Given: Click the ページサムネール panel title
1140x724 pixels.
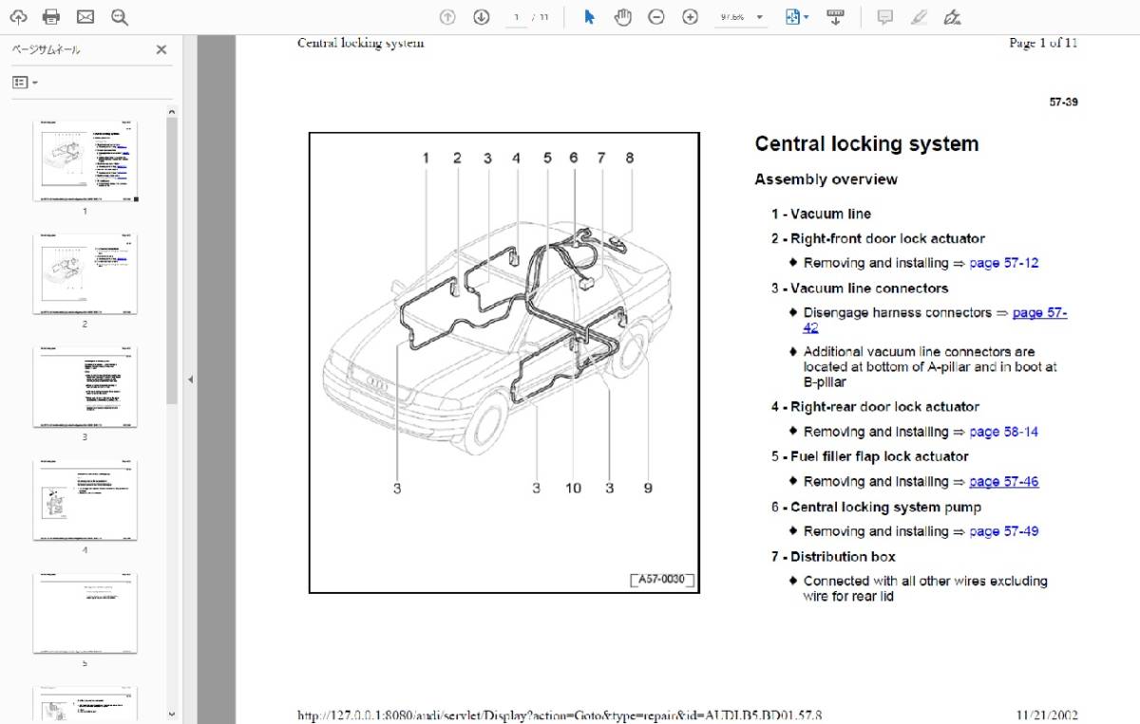Looking at the screenshot, I should tap(46, 50).
